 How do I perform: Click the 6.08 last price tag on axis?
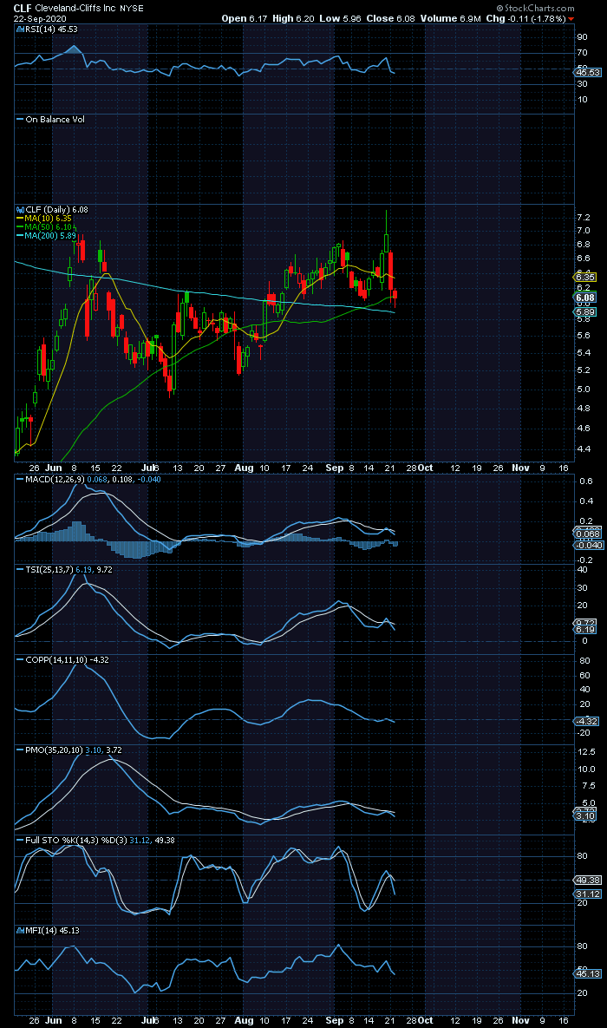coord(586,297)
